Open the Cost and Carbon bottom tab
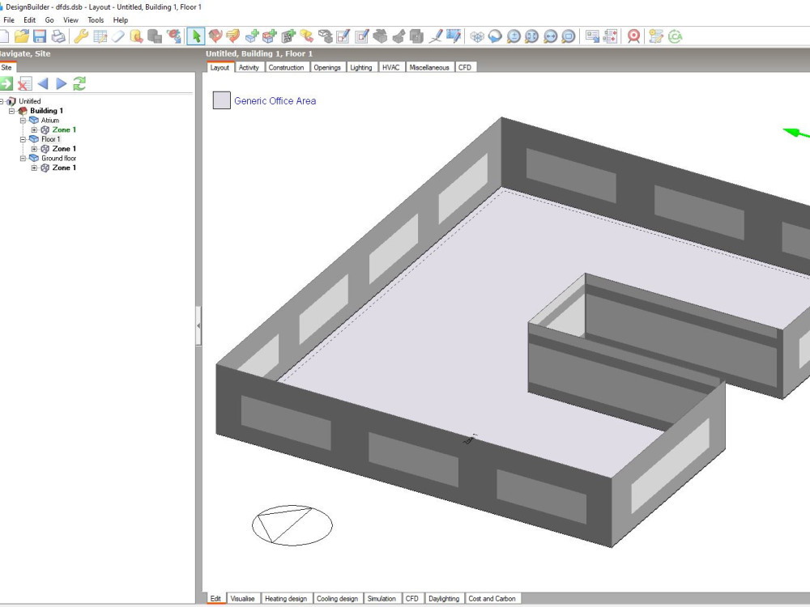 point(492,599)
